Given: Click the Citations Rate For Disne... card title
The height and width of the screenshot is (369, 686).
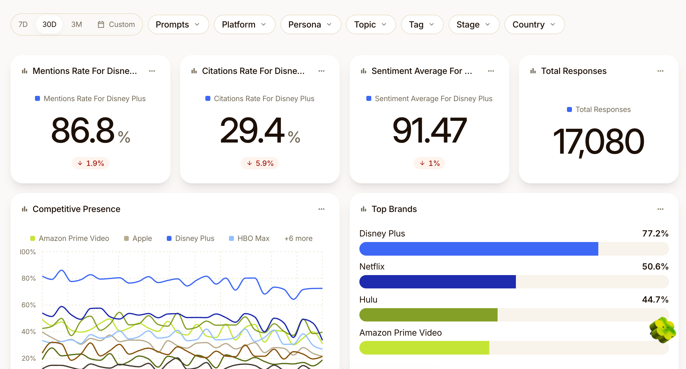Looking at the screenshot, I should coord(253,71).
